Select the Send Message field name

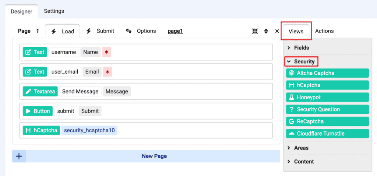click(80, 91)
